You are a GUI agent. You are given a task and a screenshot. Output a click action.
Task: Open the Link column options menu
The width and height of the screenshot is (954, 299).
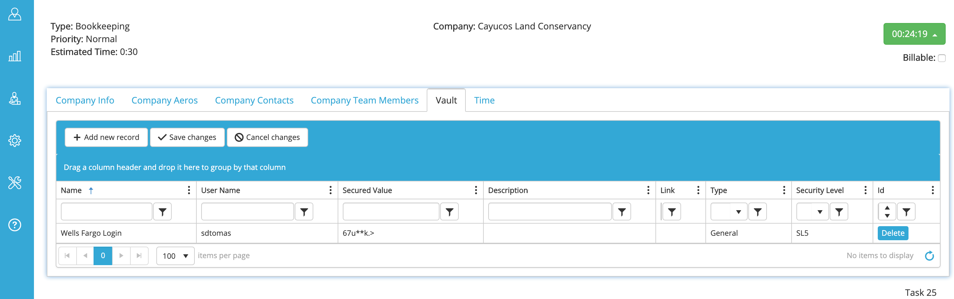[x=698, y=190]
